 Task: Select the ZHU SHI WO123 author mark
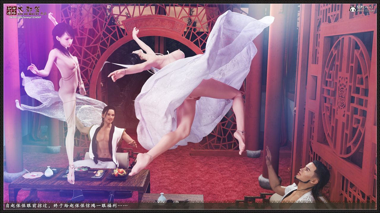(x=28, y=14)
